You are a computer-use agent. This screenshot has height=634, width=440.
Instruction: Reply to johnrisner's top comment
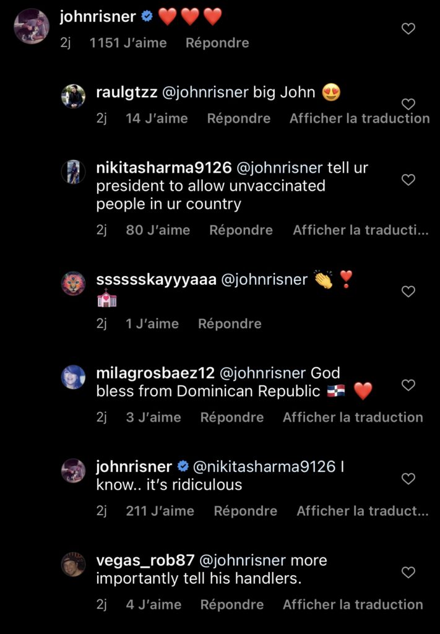(217, 43)
